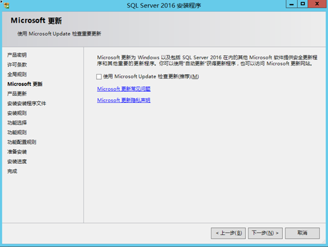This screenshot has width=328, height=247.
Task: Select the 准备安装 step in the sidebar
Action: point(17,152)
